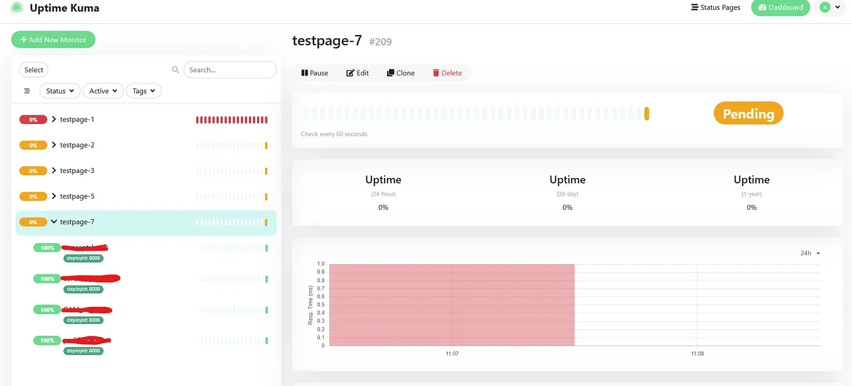Switch the chart to 24h view
The width and height of the screenshot is (852, 386).
[x=809, y=253]
